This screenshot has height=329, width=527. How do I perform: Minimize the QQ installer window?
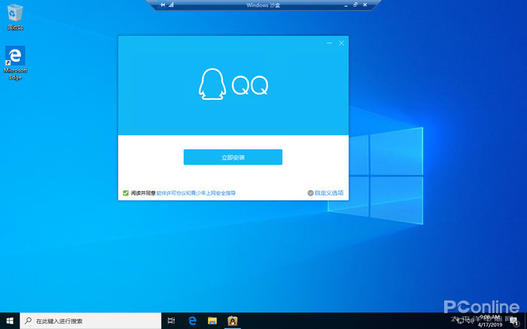(x=329, y=44)
